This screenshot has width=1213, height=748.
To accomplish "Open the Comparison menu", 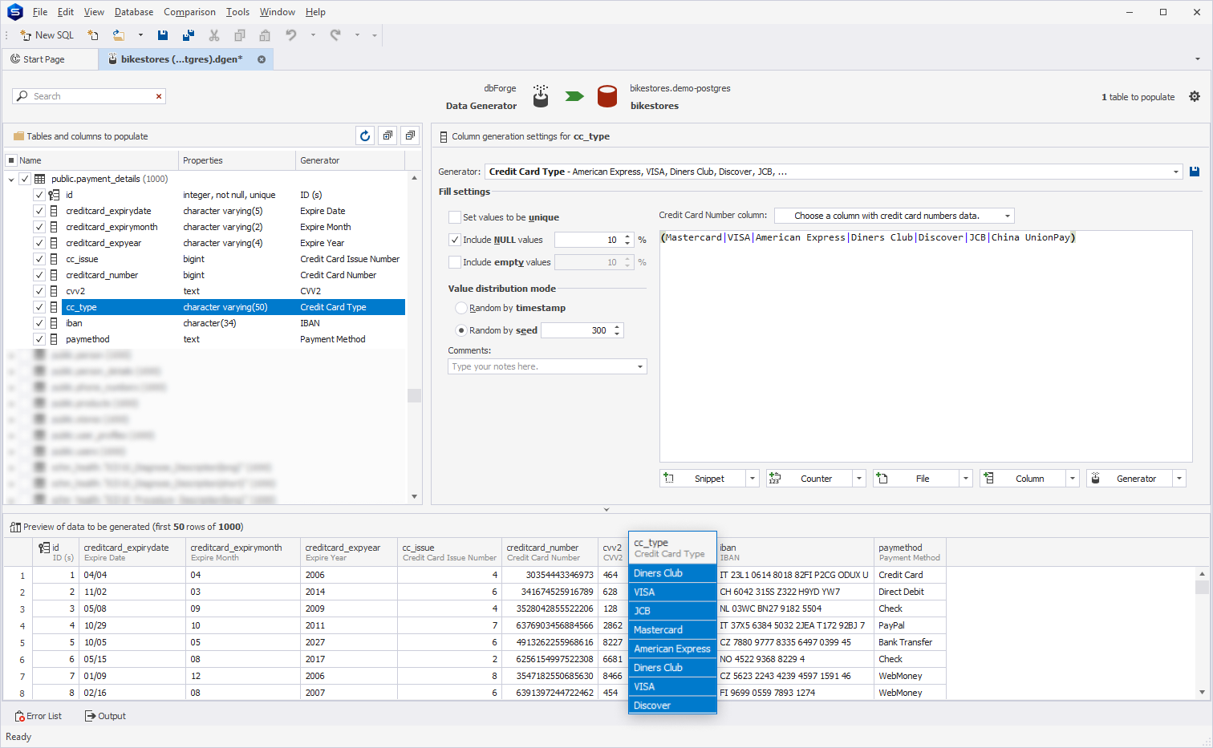I will point(189,12).
